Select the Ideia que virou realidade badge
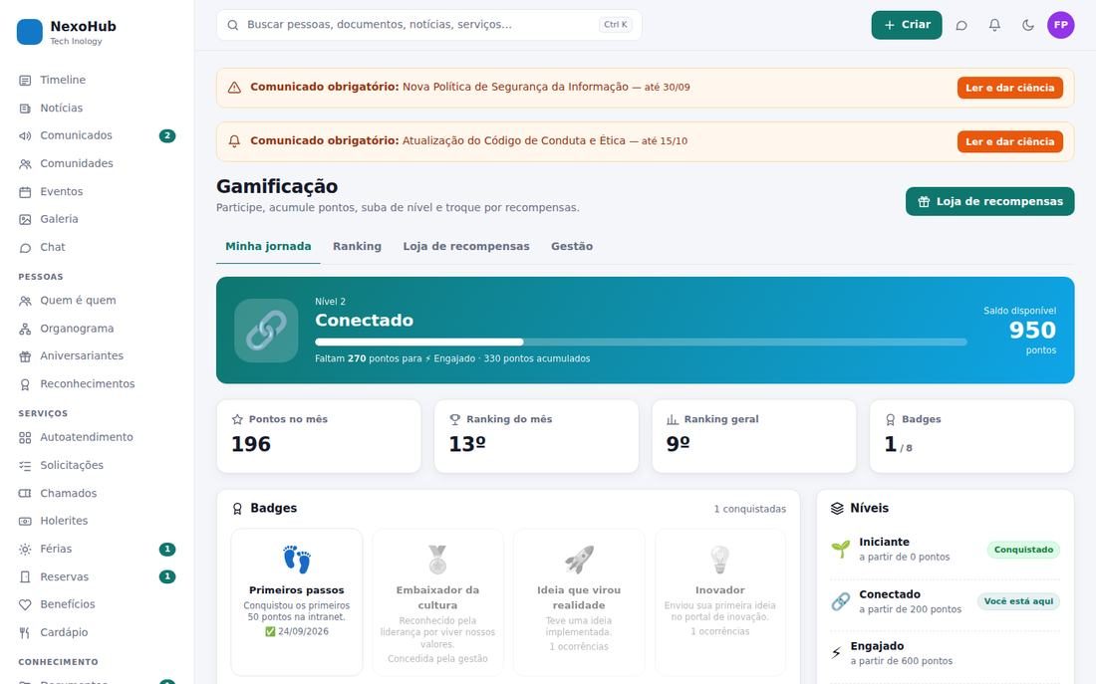 [x=579, y=602]
